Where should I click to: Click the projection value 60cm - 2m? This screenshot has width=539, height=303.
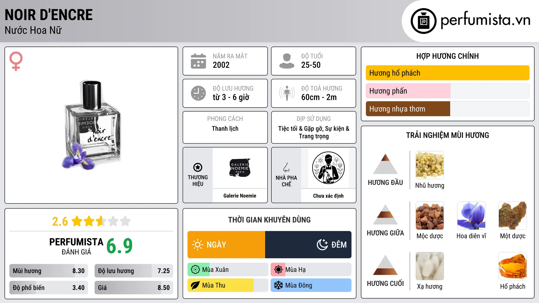(x=319, y=97)
